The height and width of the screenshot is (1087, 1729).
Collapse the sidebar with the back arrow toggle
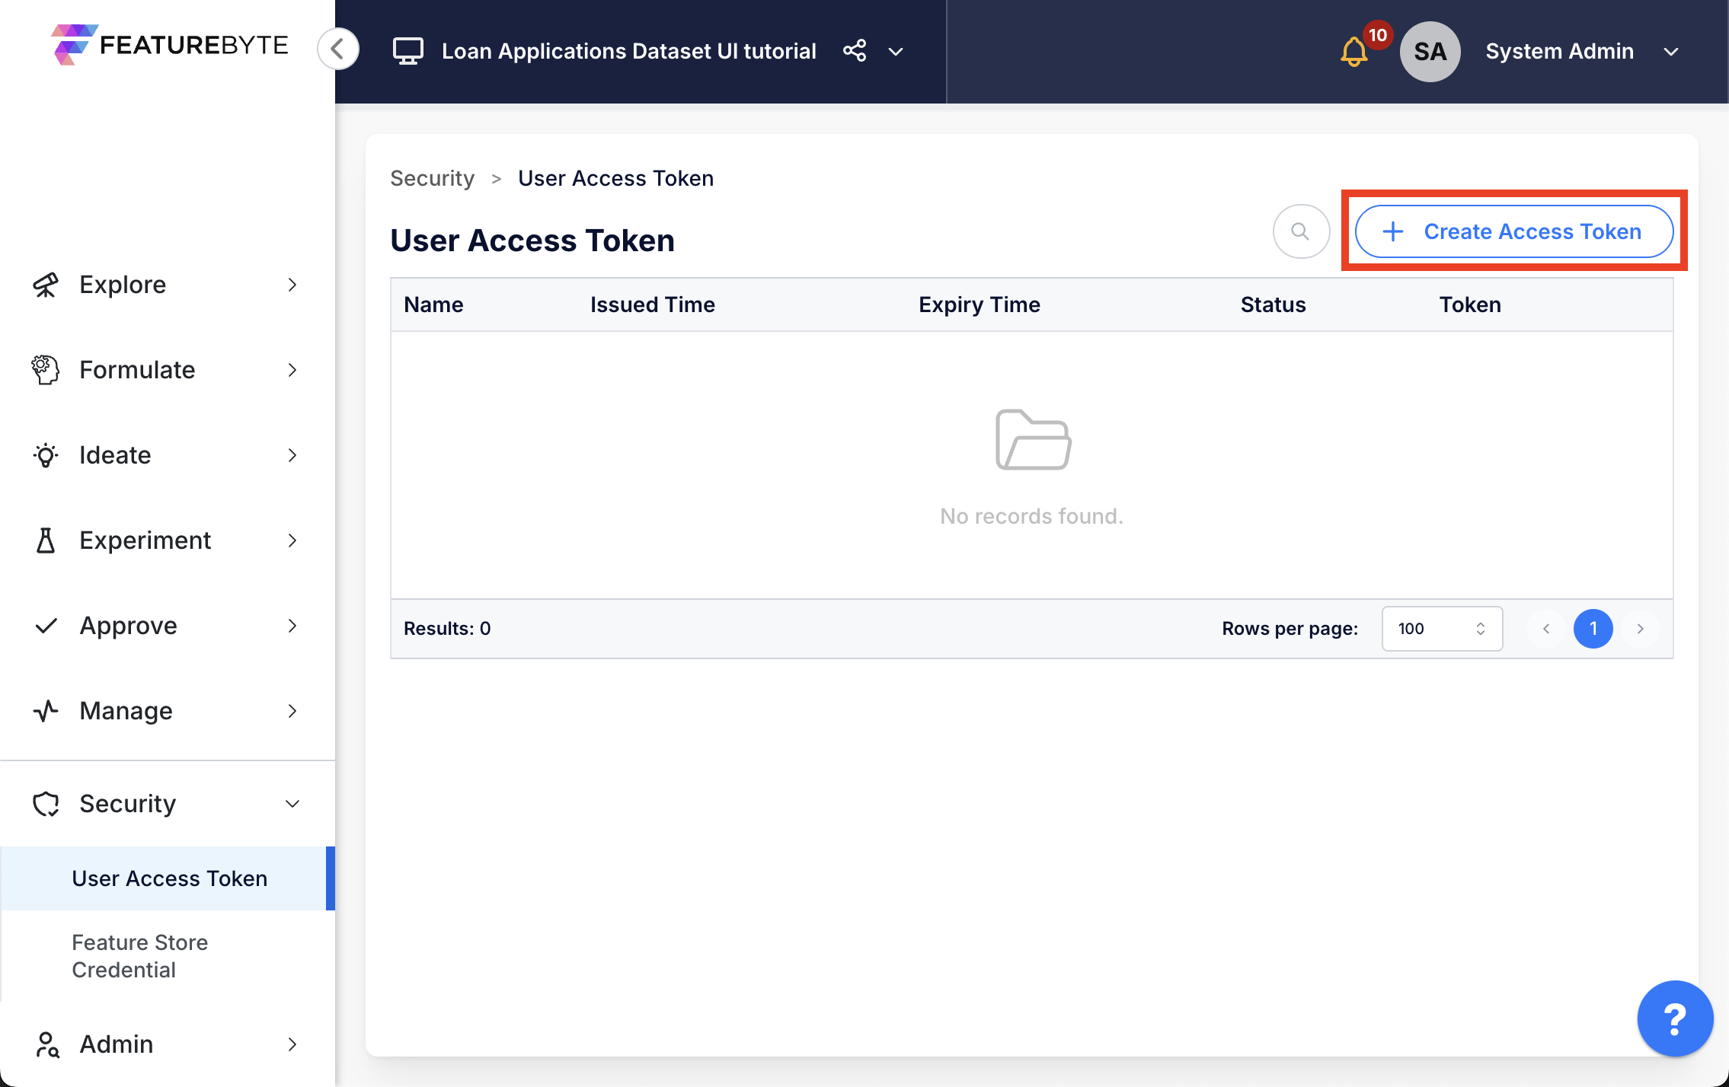click(337, 49)
